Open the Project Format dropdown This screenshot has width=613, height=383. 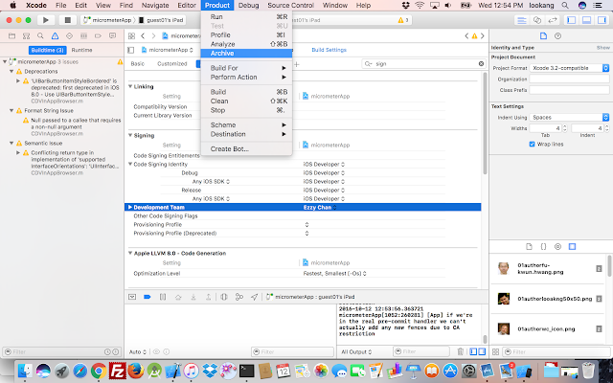coord(569,68)
